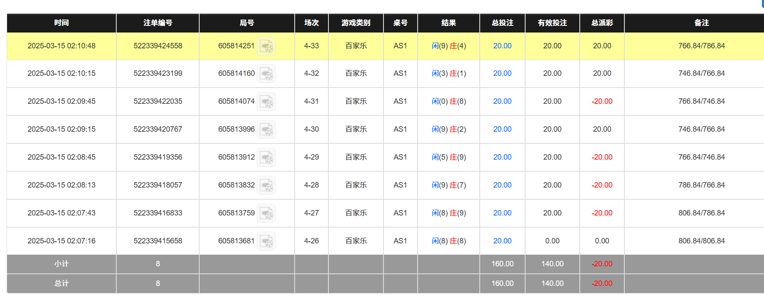Image resolution: width=764 pixels, height=303 pixels.
Task: Click blue 20.00 total bet for session 4-28
Action: point(502,185)
